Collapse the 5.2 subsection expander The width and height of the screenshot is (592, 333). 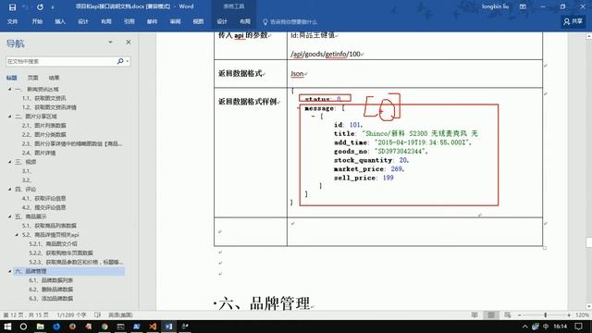[x=17, y=234]
